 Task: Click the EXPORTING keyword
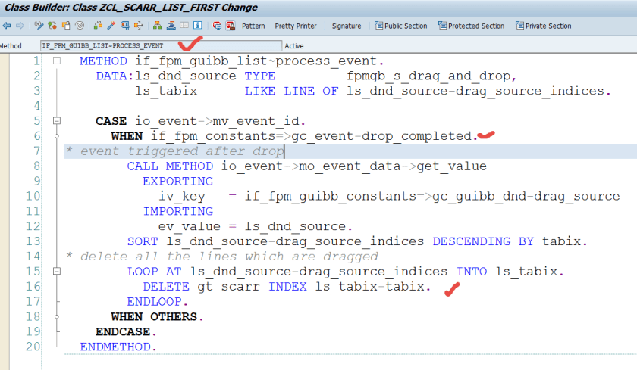178,181
